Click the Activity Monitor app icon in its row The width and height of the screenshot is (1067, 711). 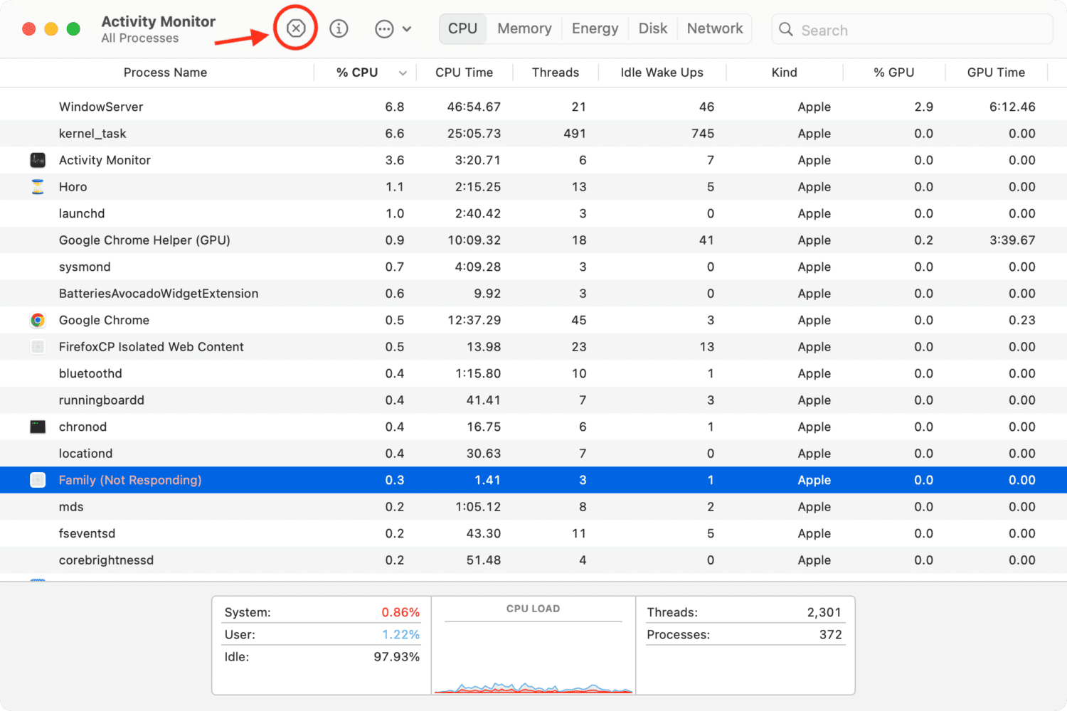[38, 160]
